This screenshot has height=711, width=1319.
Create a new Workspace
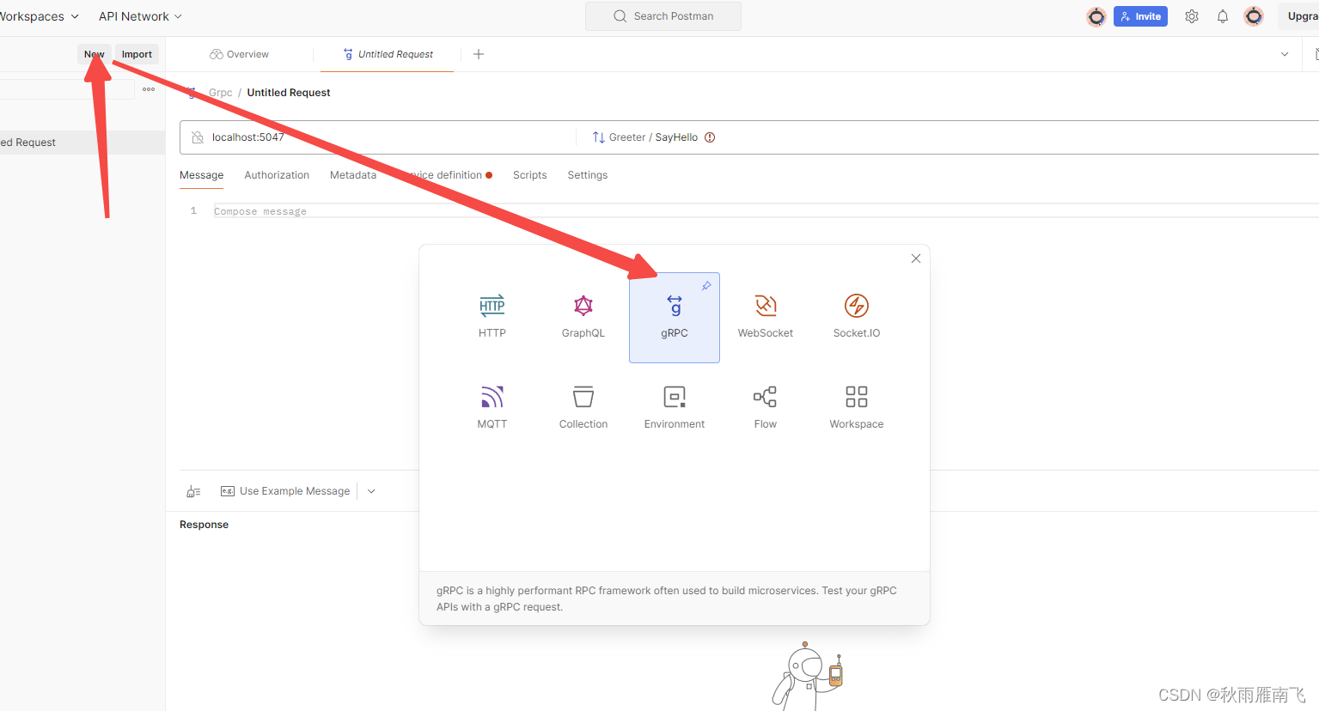tap(857, 409)
